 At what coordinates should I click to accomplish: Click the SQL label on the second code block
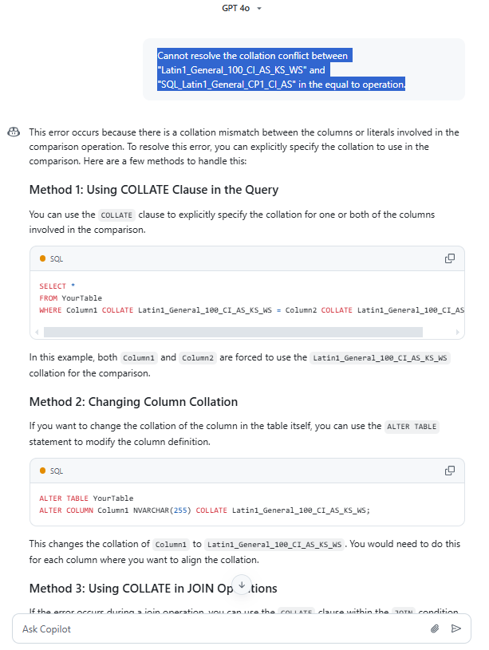56,471
